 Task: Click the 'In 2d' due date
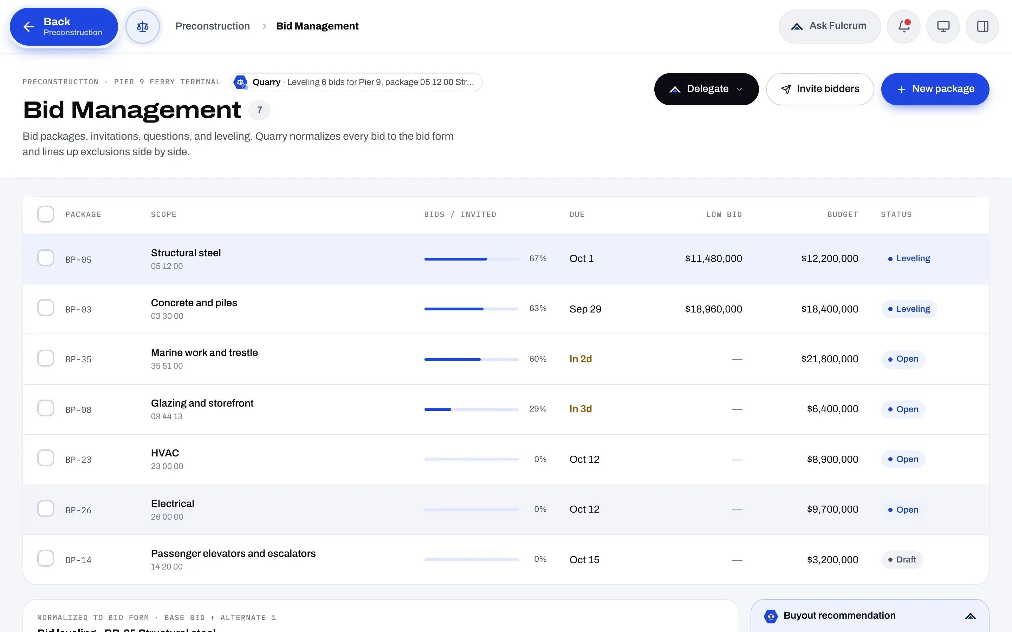click(580, 359)
